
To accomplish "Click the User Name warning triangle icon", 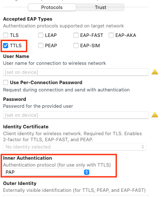I will [155, 72].
